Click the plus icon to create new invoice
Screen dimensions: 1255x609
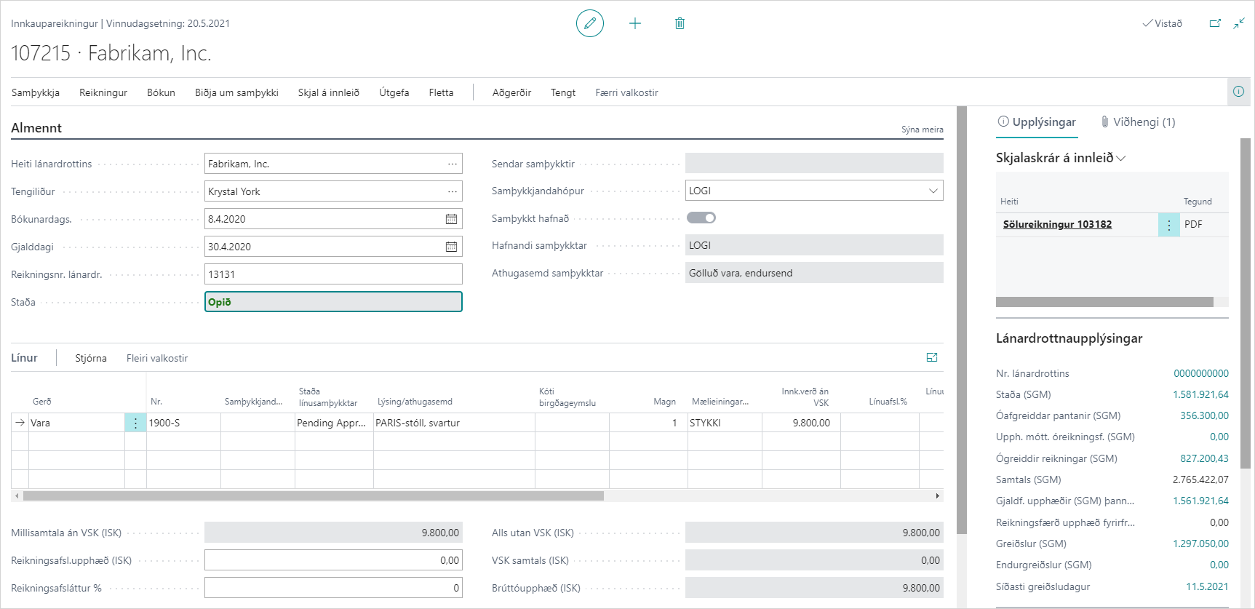(635, 23)
